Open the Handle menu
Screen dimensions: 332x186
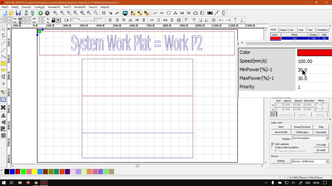click(x=54, y=7)
